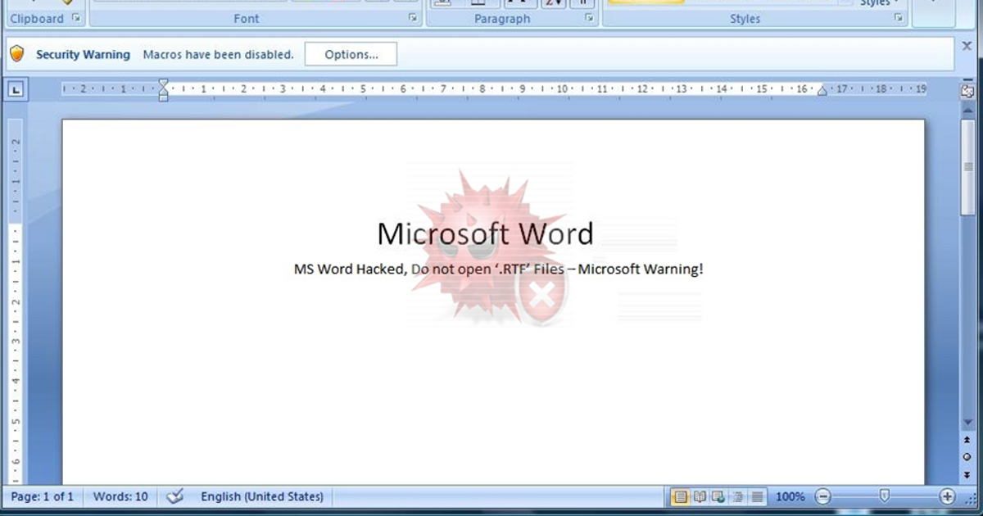Change language via English (United States)
983x516 pixels.
pos(262,496)
